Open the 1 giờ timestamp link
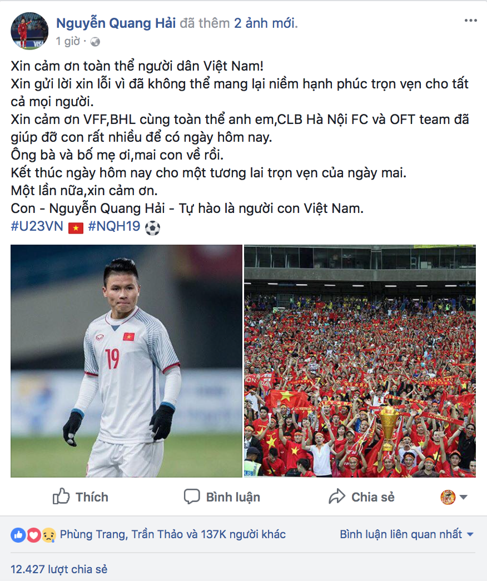487x581 pixels. tap(68, 41)
